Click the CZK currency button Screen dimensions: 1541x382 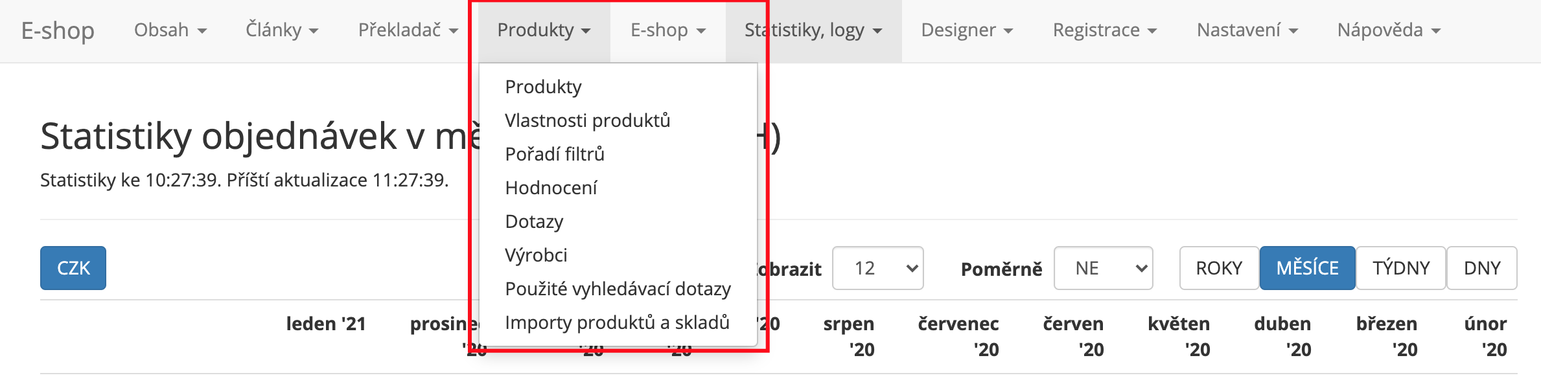73,268
